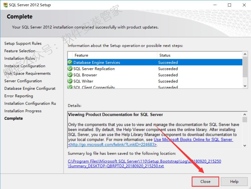Click the Close button
The width and height of the screenshot is (251, 189).
205,181
